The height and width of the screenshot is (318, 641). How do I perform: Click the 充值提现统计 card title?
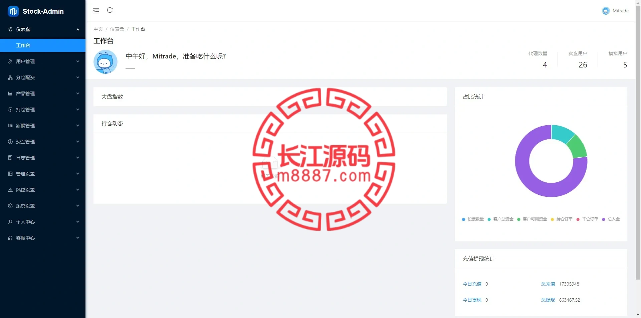click(x=479, y=259)
